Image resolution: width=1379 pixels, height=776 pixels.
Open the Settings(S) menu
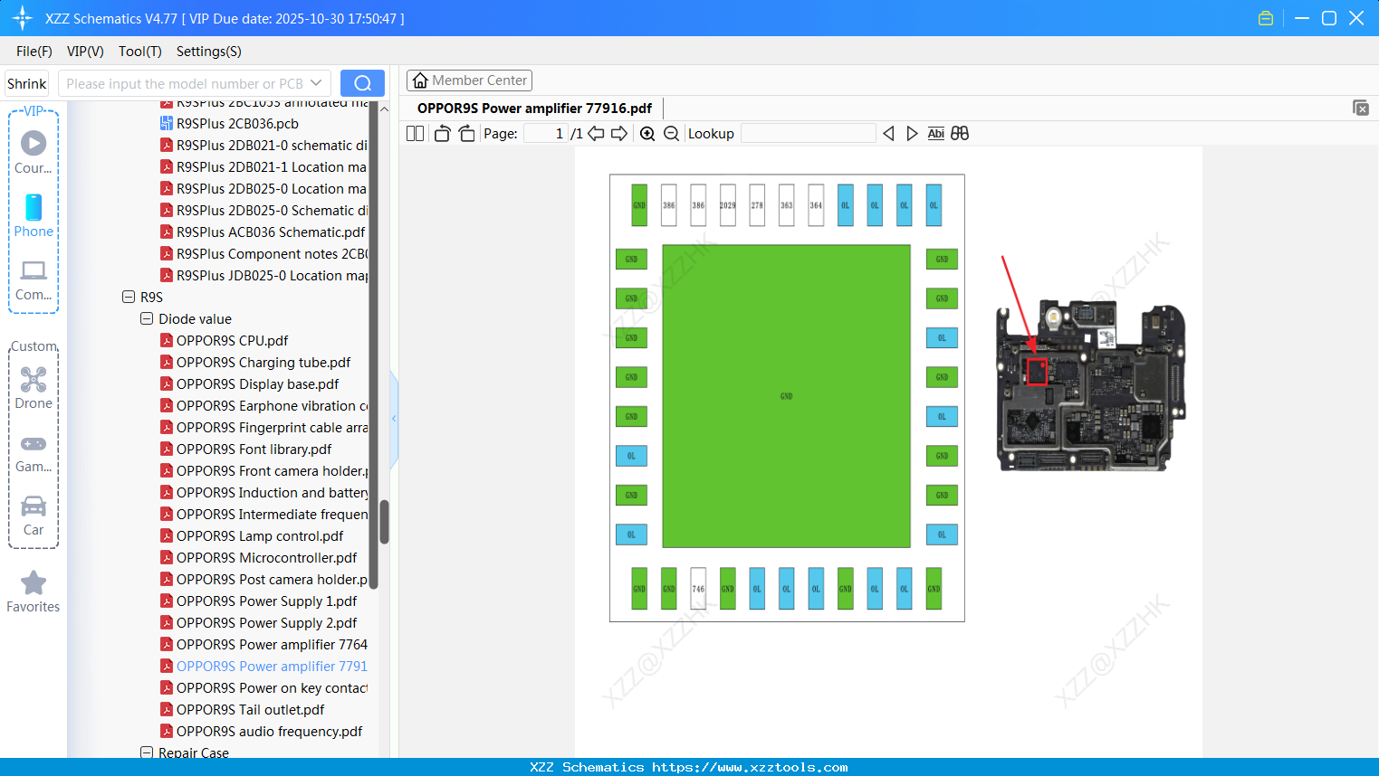tap(209, 52)
